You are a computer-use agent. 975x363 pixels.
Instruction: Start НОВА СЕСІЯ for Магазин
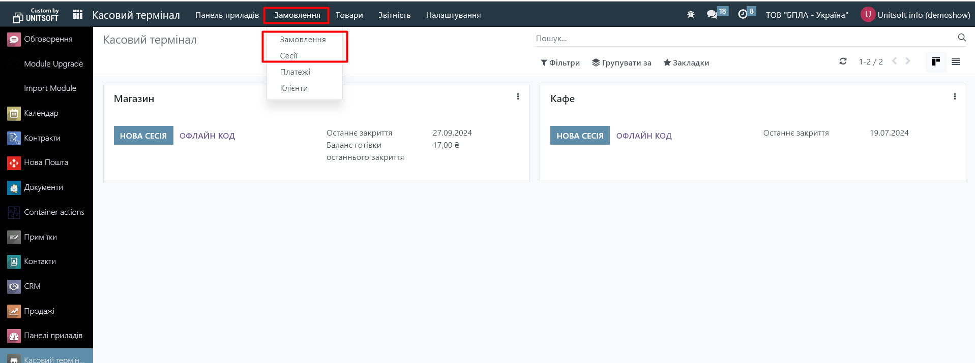[x=143, y=136]
